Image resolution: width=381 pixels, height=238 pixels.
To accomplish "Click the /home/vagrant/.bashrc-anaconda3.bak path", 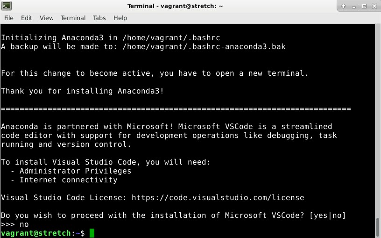I will point(204,46).
